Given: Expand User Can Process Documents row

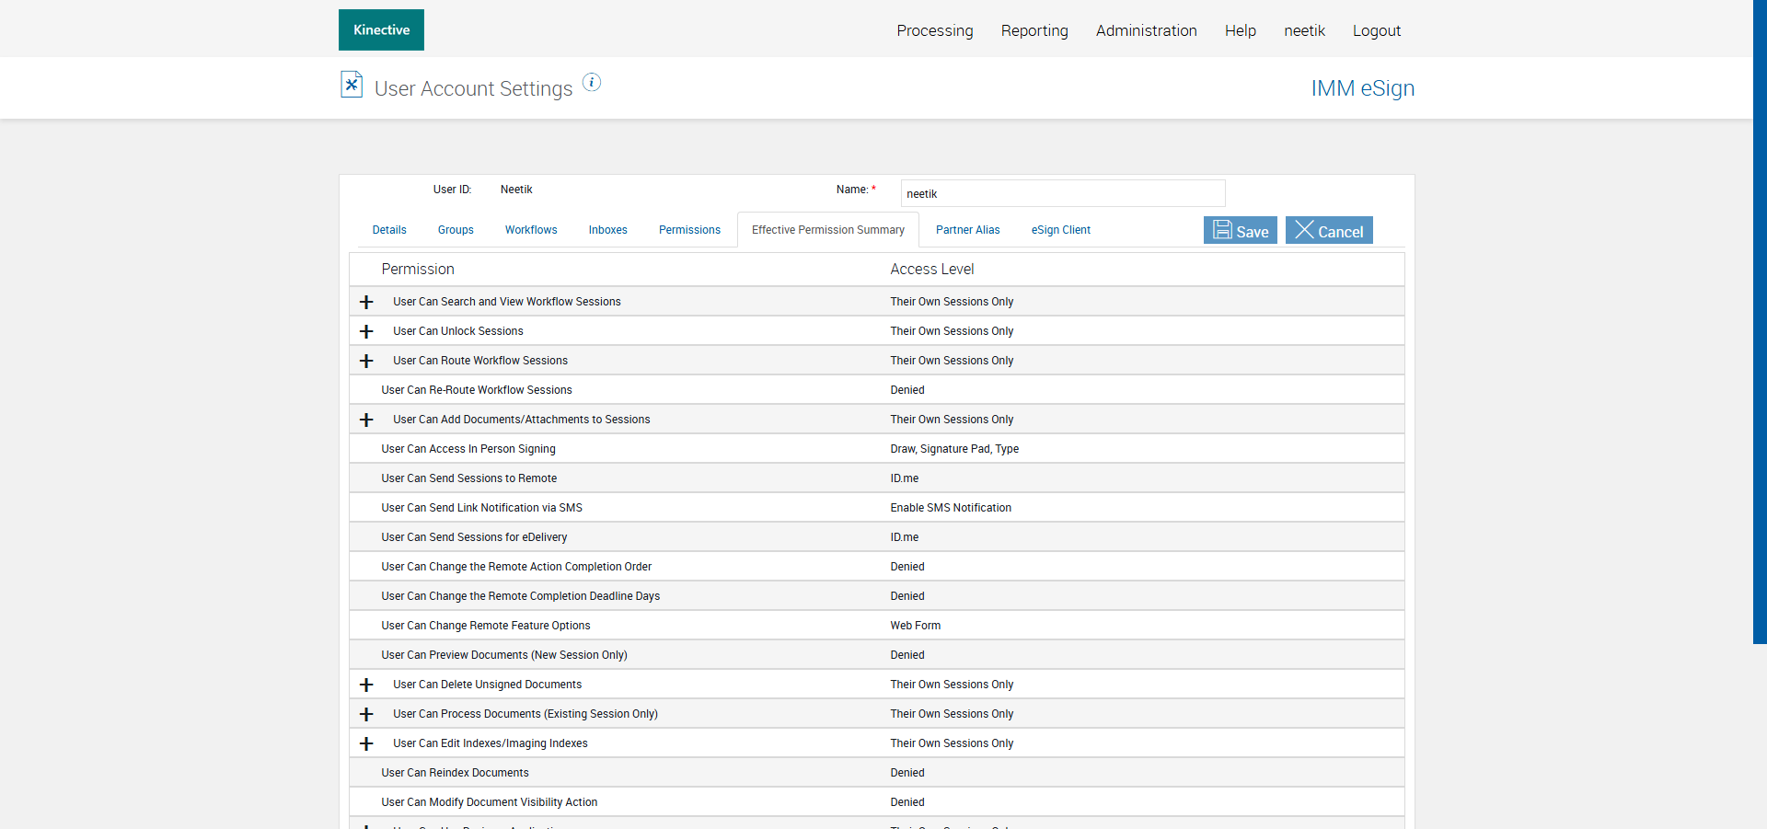Looking at the screenshot, I should [x=366, y=714].
